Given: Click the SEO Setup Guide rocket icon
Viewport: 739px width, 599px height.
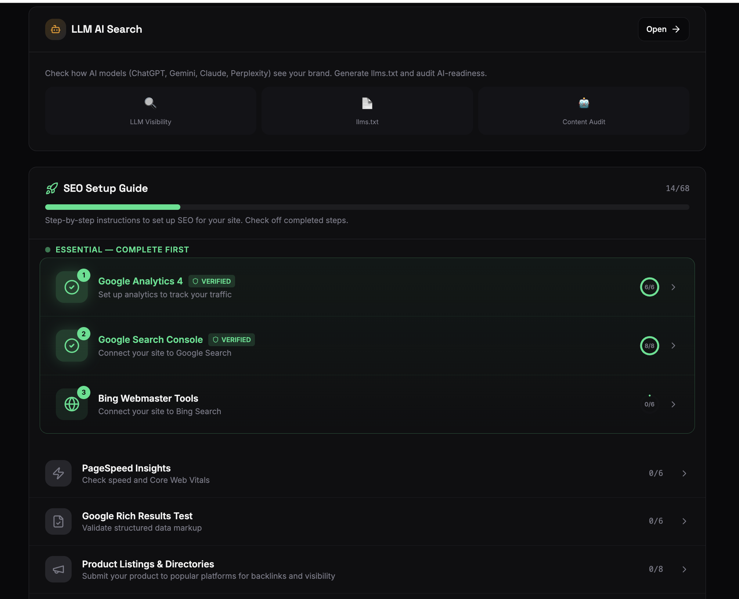Looking at the screenshot, I should point(52,189).
